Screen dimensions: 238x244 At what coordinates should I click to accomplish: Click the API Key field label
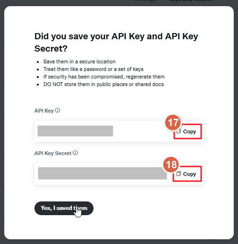[x=44, y=111]
